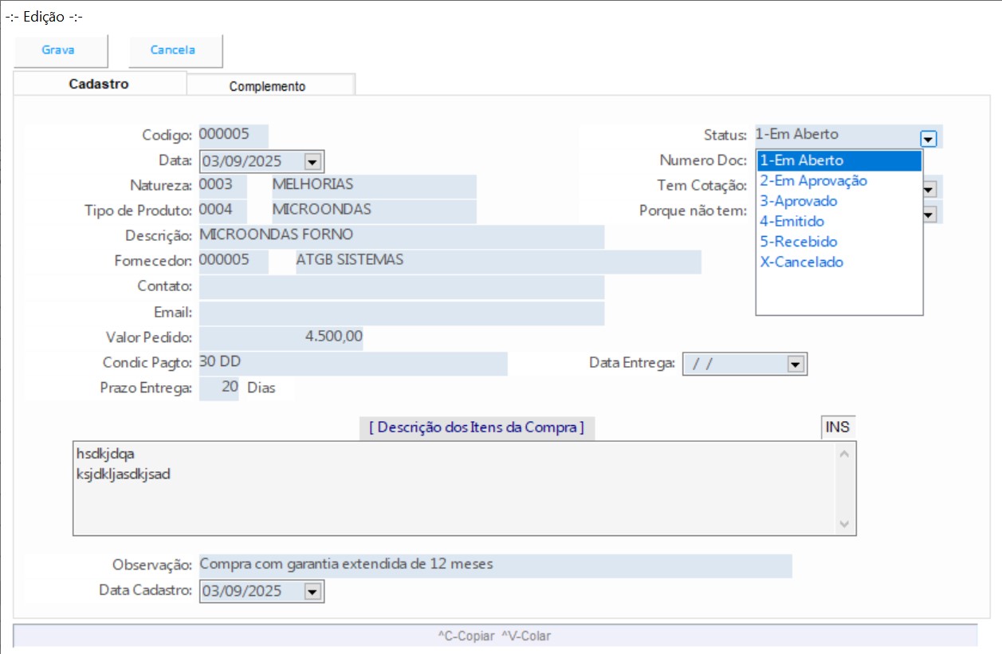Select 5-Recebido in the status list
Viewport: 1002px width, 654px height.
pos(798,242)
